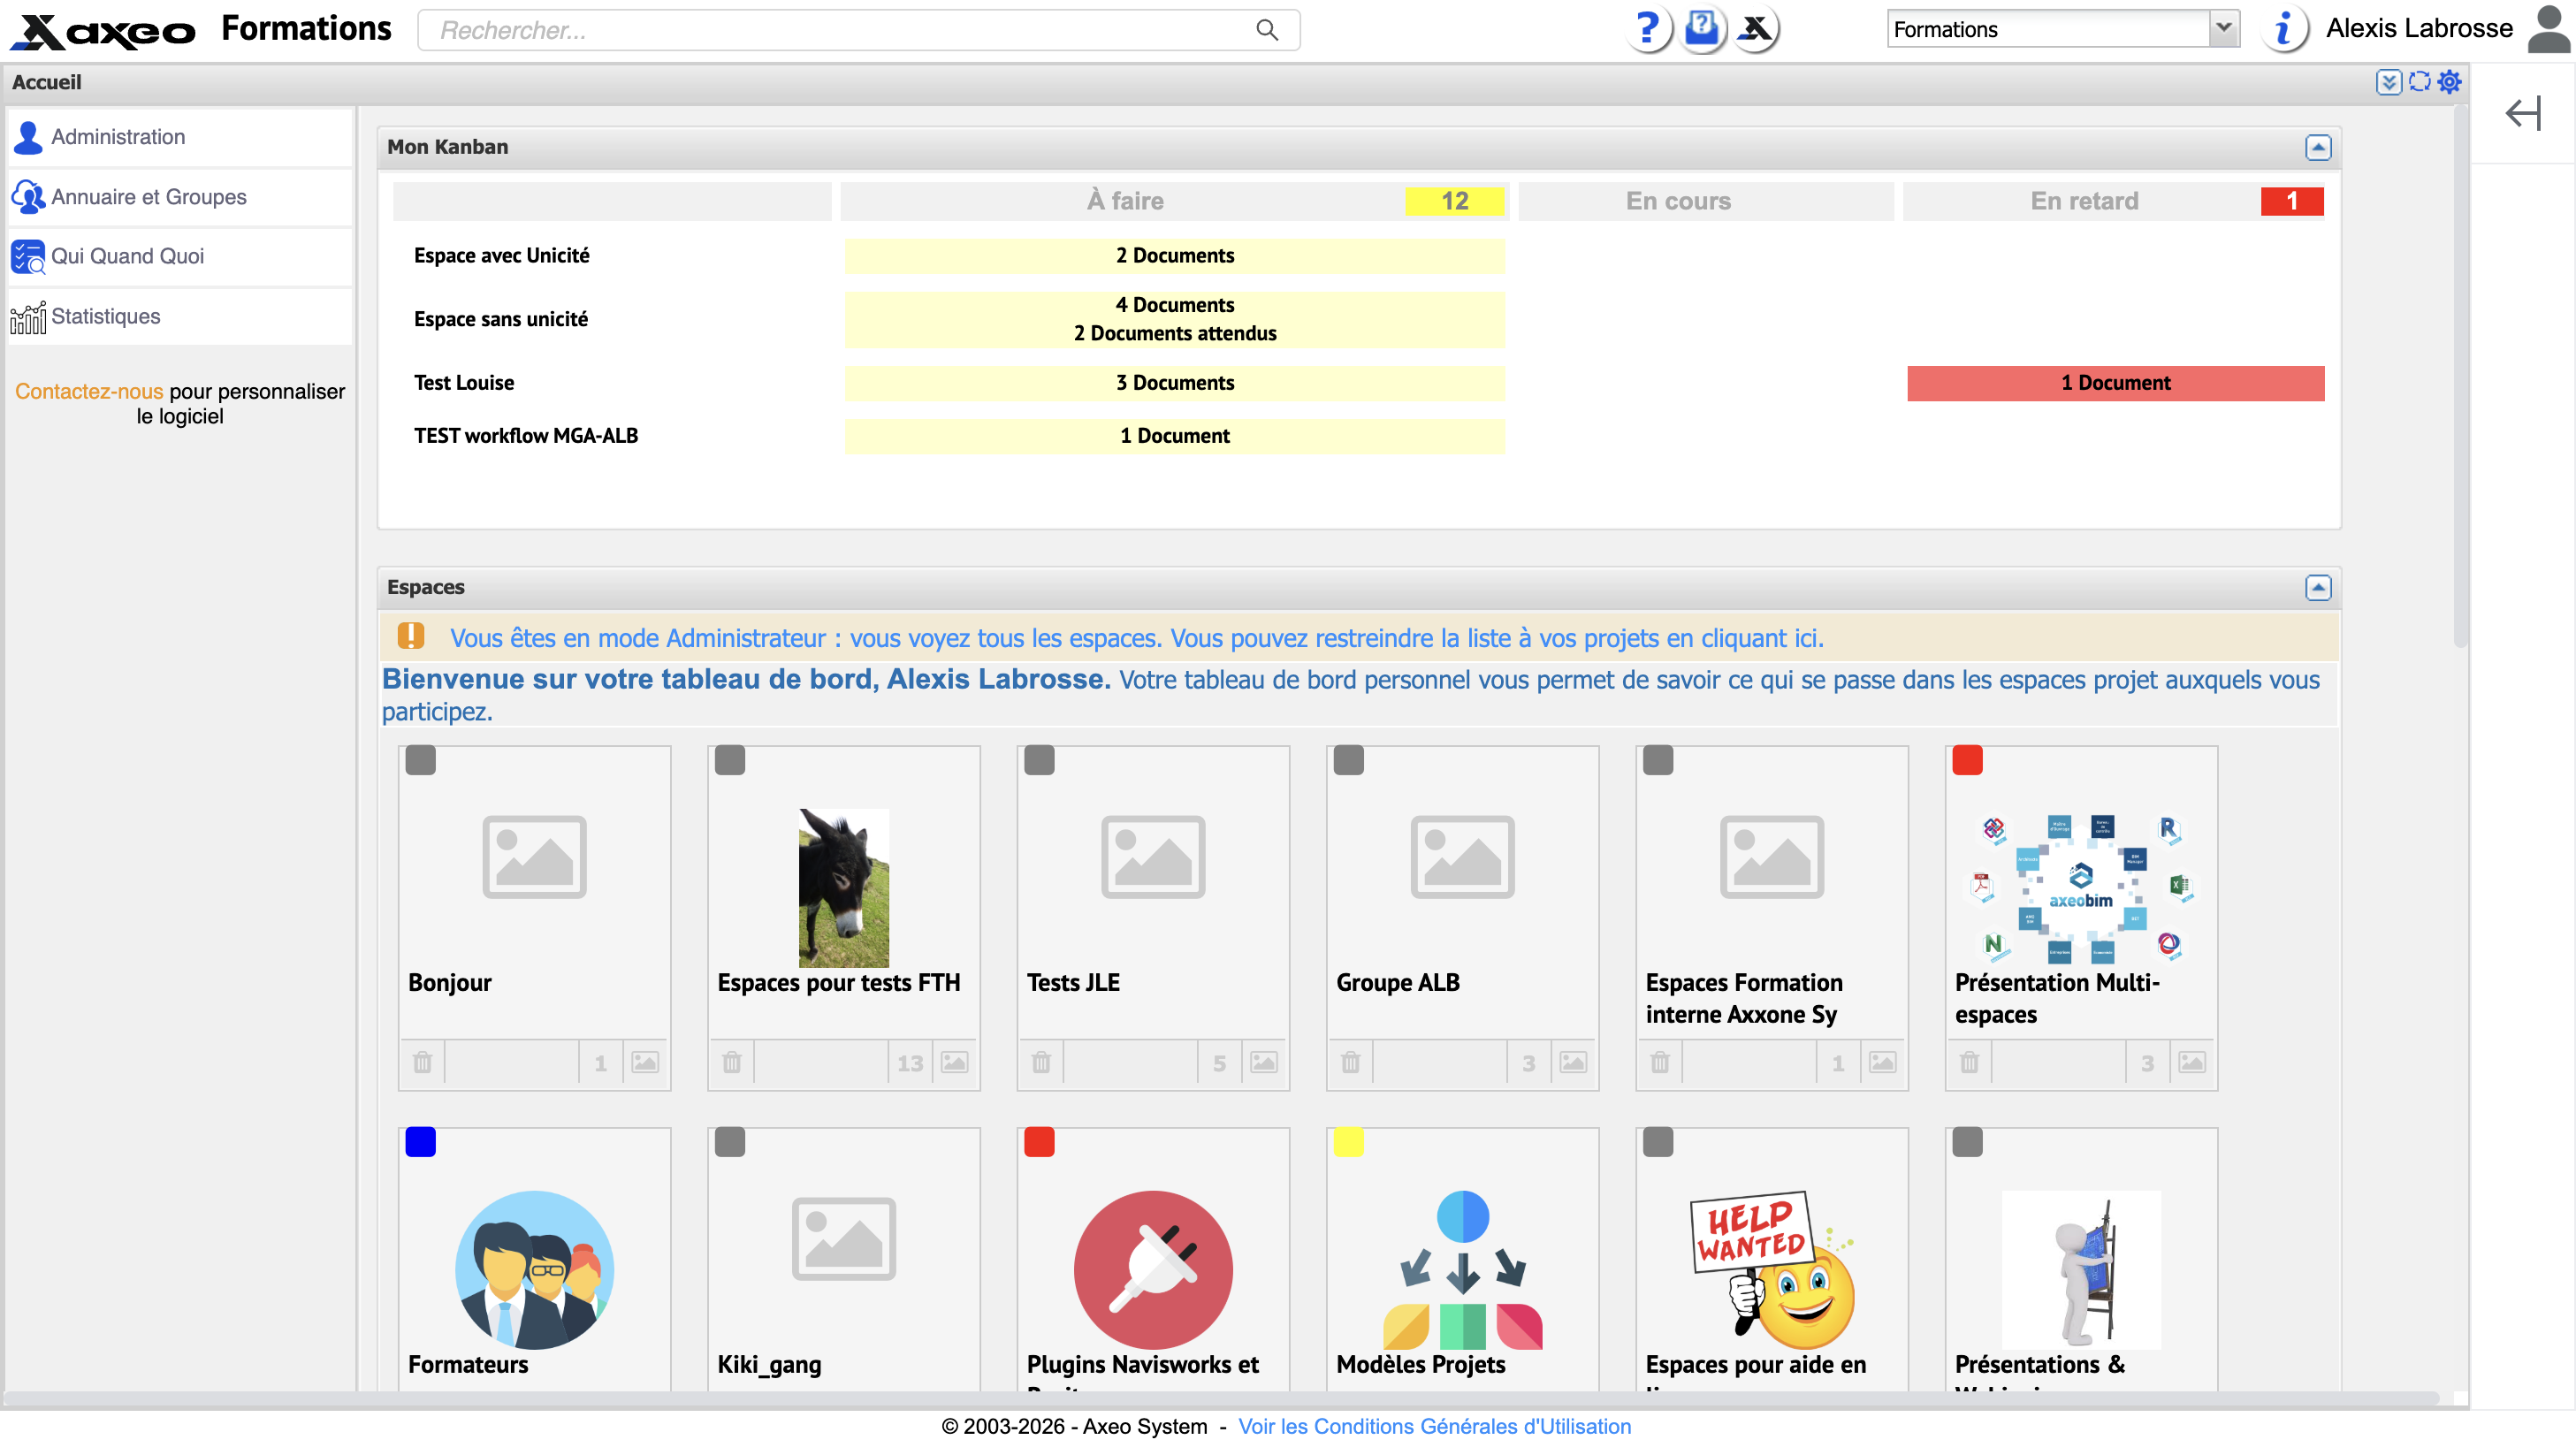The height and width of the screenshot is (1455, 2576).
Task: Open the axeobim thumbnail image
Action: (2081, 888)
